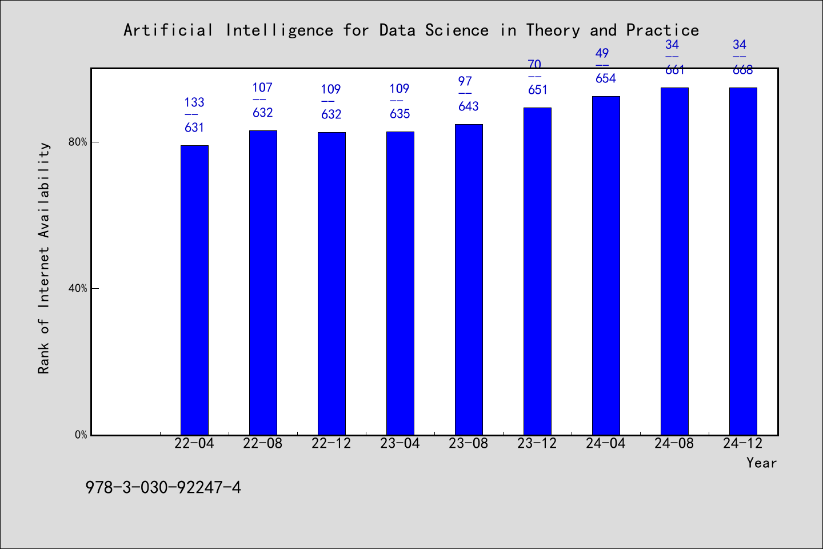Select the 22-08 x-axis label
823x549 pixels.
263,443
